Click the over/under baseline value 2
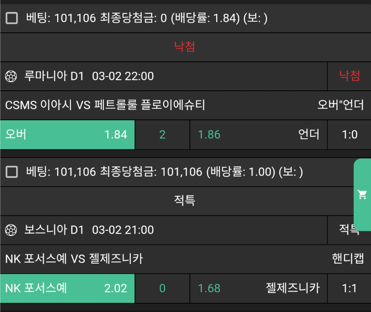 pos(162,135)
